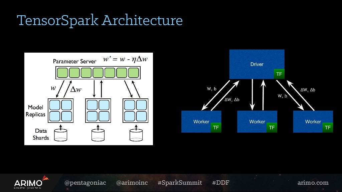Click the #SparkSummit hashtag
Image resolution: width=342 pixels, height=192 pixels.
pos(180,183)
